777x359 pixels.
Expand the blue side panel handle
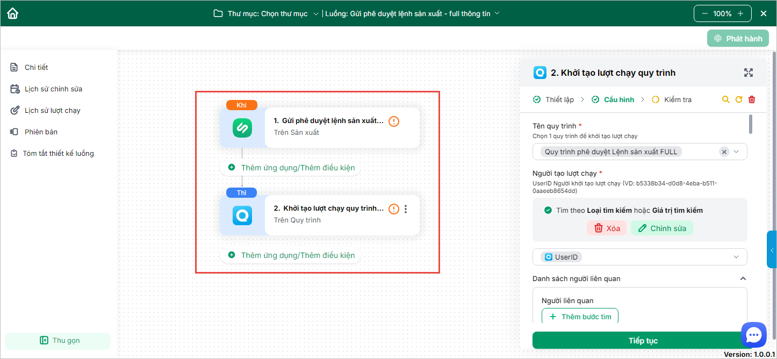(772, 249)
